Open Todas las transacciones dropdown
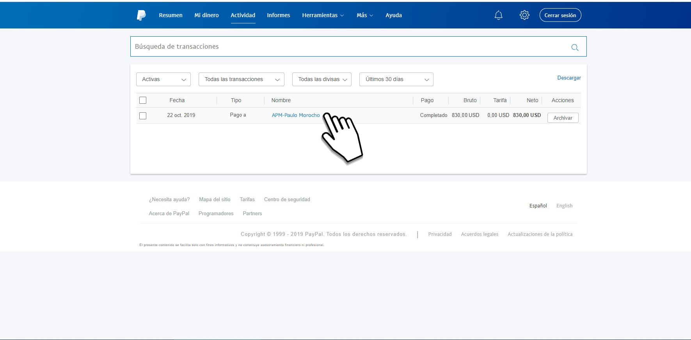 click(242, 79)
